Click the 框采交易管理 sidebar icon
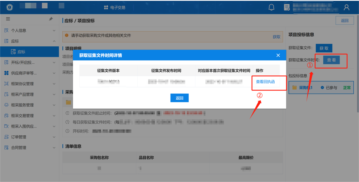This screenshot has height=182, width=359. [6, 116]
